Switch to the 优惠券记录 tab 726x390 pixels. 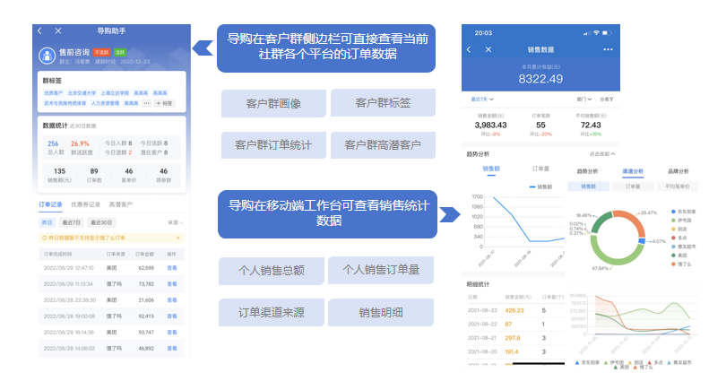86,204
